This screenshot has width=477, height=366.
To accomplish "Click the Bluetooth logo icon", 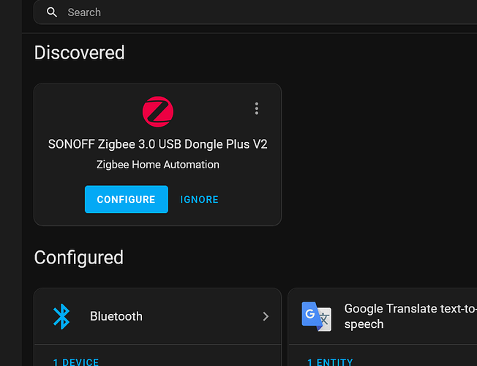I will pos(61,316).
